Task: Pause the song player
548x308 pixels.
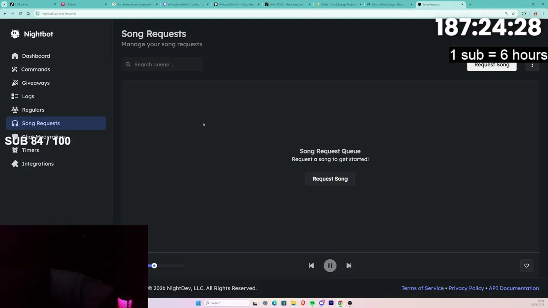Action: (x=330, y=266)
